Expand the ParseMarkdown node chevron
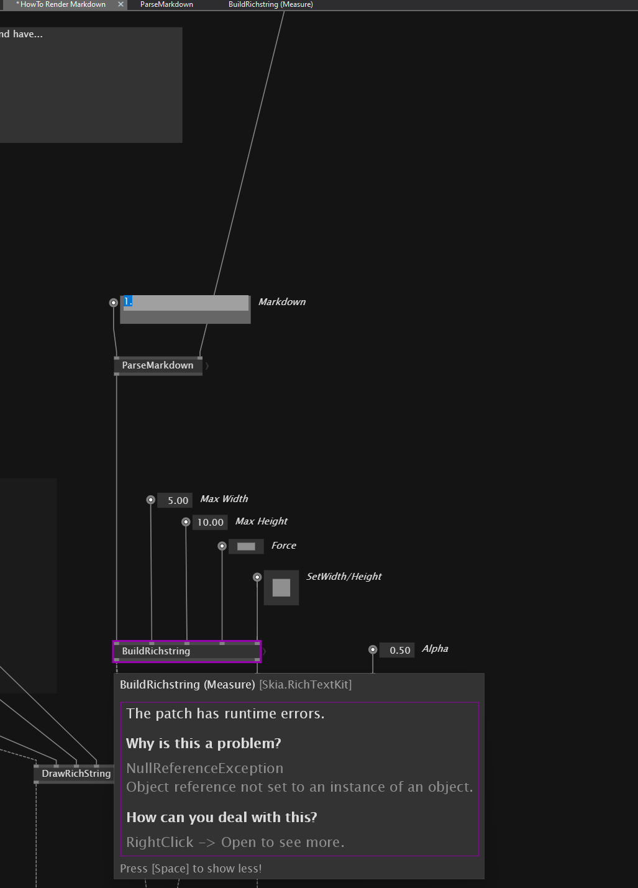This screenshot has height=888, width=638. click(207, 366)
